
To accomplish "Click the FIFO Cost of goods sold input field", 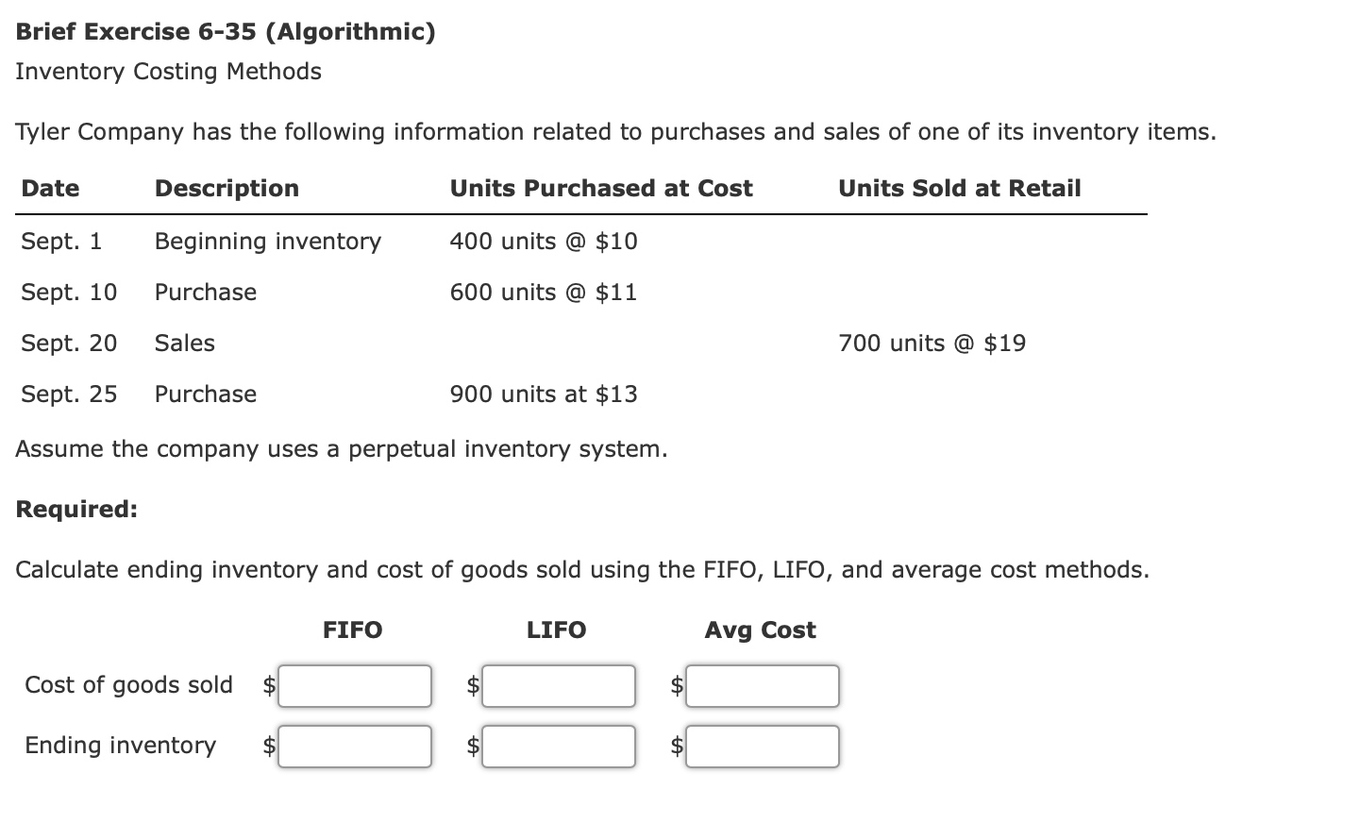I will coord(354,686).
